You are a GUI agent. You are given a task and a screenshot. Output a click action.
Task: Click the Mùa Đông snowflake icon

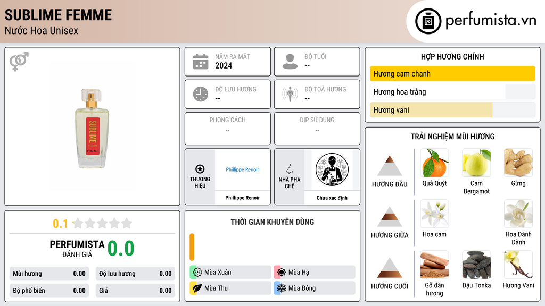point(282,288)
